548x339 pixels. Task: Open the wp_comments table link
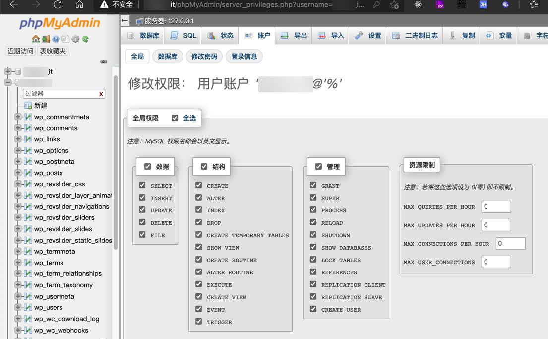(56, 128)
